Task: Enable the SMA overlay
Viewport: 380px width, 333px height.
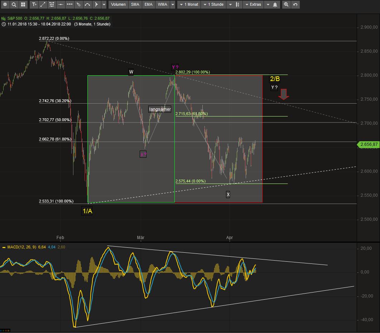Action: [134, 5]
